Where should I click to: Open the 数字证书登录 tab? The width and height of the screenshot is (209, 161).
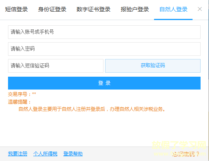pyautogui.click(x=93, y=9)
